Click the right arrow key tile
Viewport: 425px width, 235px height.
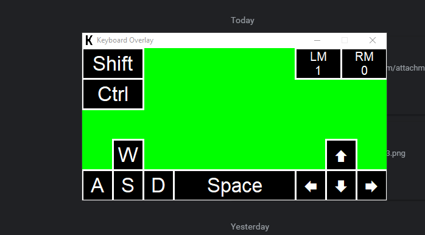click(x=371, y=186)
